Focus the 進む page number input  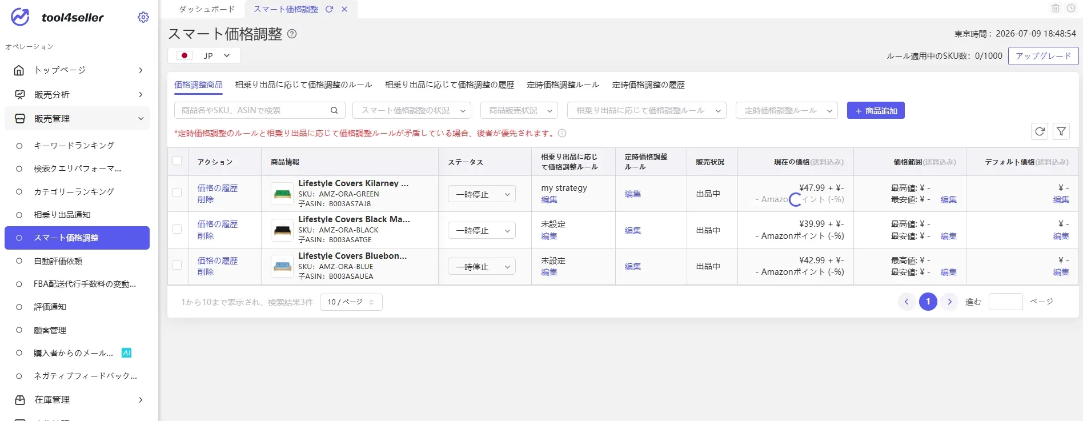click(1006, 302)
